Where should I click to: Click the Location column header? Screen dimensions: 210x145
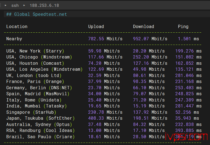pyautogui.click(x=17, y=26)
